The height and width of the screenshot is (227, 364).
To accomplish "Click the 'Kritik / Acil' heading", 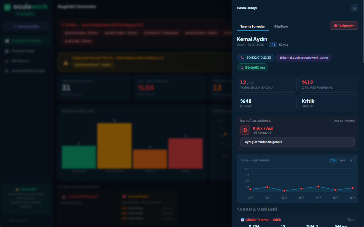I will point(263,128).
